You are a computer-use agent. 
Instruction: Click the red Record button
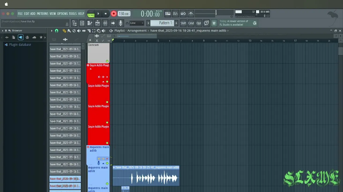[114, 14]
